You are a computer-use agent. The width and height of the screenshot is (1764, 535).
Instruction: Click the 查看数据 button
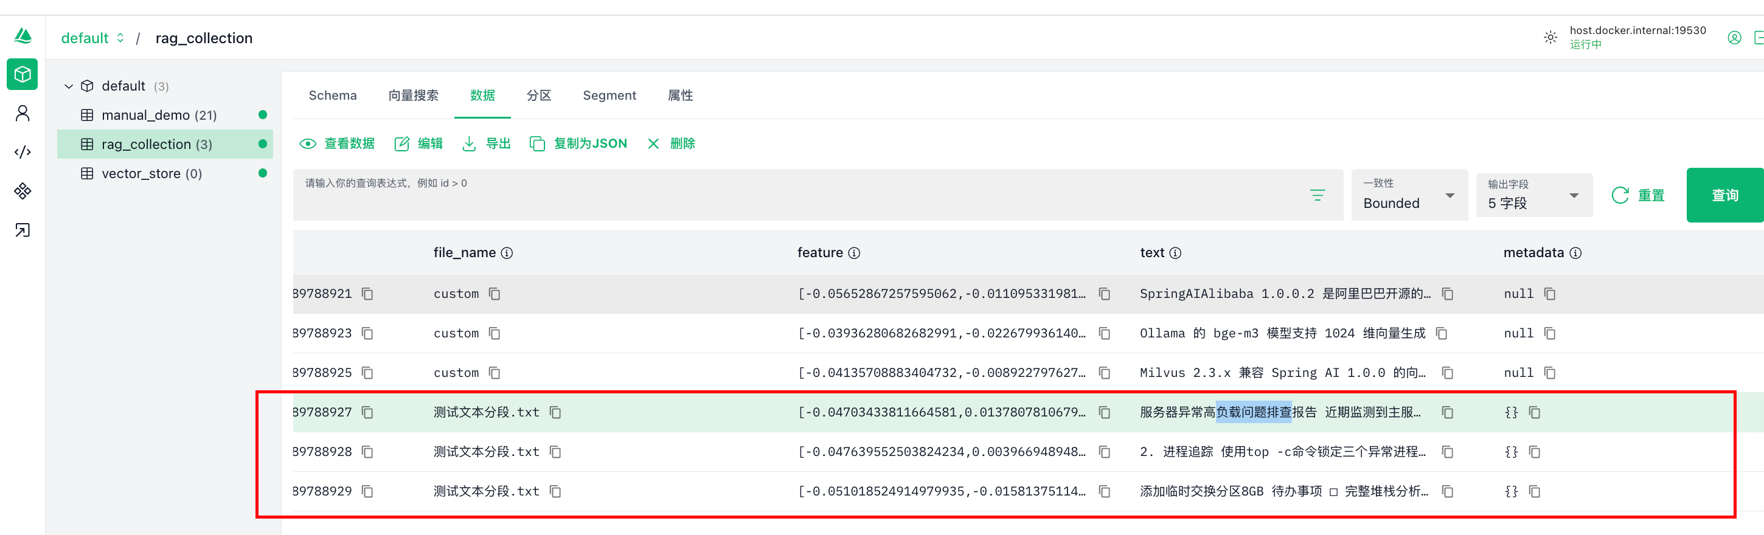tap(337, 143)
